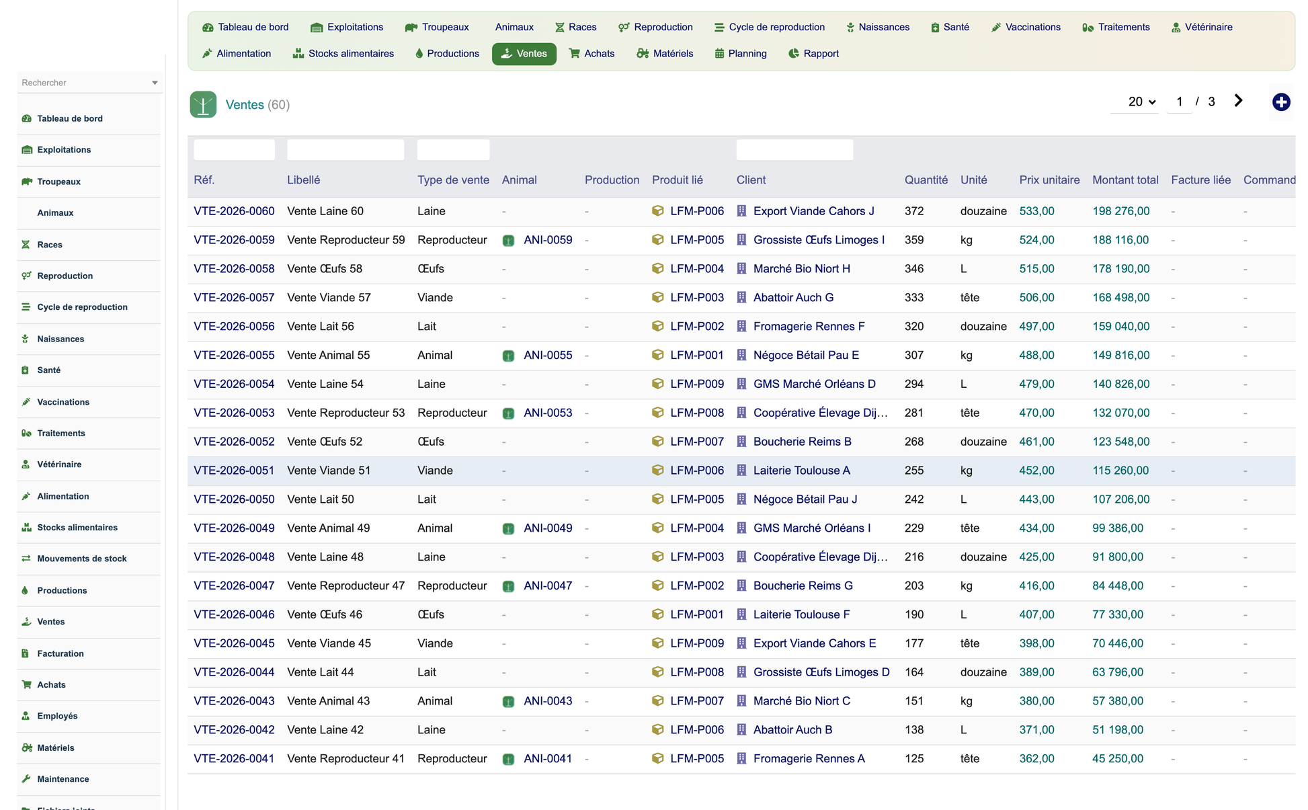Screen dimensions: 1308x810
Task: Click the Ventes module header icon
Action: [x=203, y=105]
